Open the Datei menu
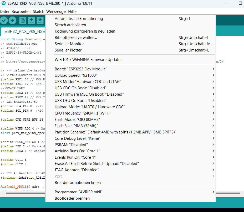The height and width of the screenshot is (212, 244). (x=4, y=12)
